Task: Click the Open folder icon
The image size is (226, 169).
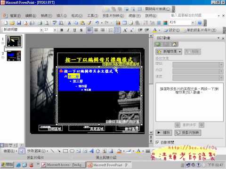Action: 12,23
